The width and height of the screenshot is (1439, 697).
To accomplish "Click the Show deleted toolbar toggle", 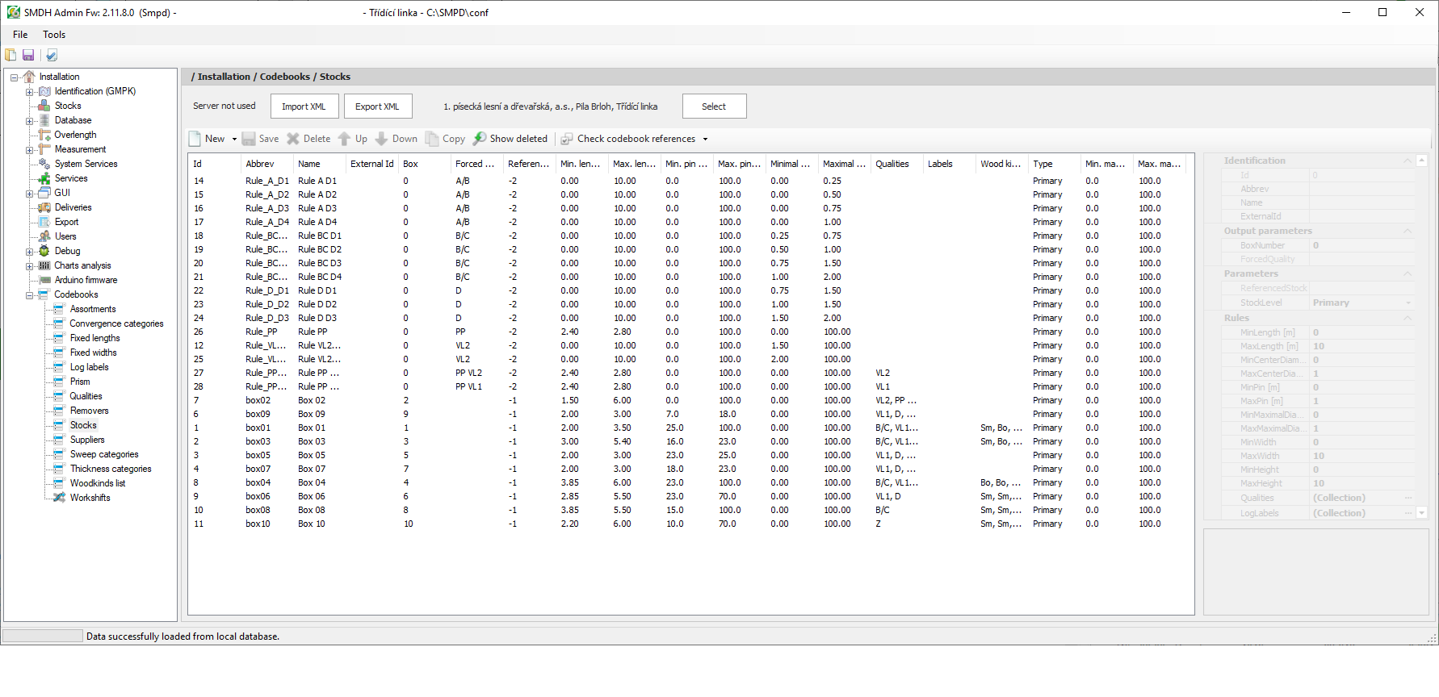I will point(510,139).
